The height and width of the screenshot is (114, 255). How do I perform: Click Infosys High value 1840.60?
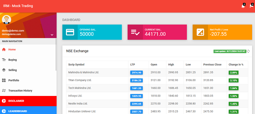click(173, 96)
